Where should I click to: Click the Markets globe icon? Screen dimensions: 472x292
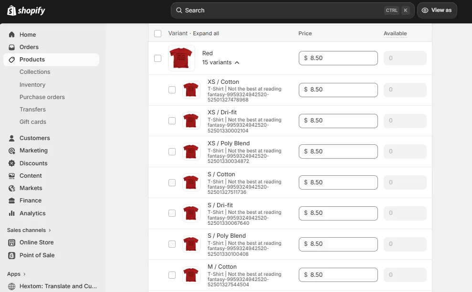[12, 188]
